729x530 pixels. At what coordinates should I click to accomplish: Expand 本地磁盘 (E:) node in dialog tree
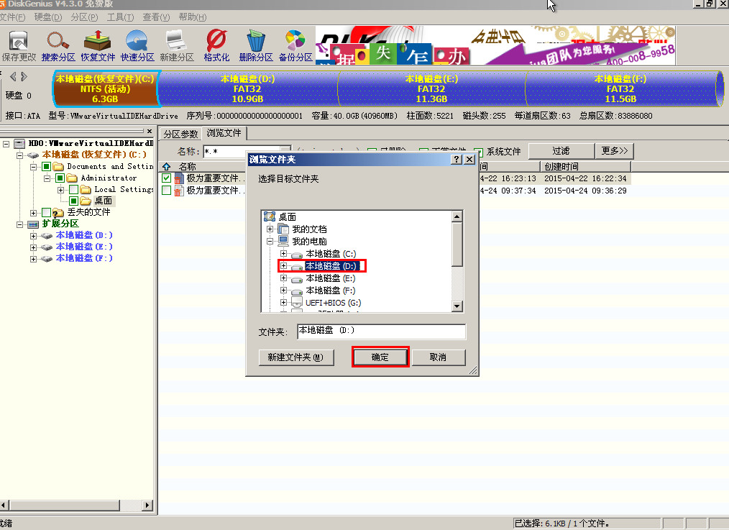pos(283,278)
